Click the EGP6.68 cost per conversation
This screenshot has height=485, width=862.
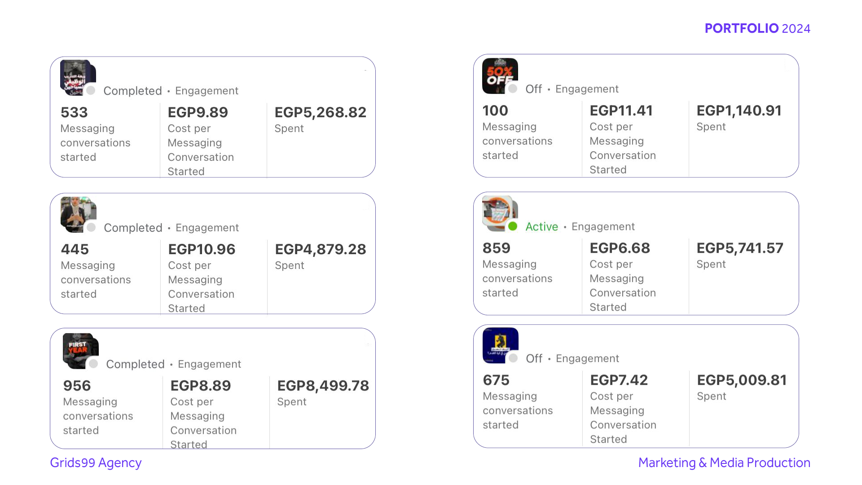coord(620,248)
